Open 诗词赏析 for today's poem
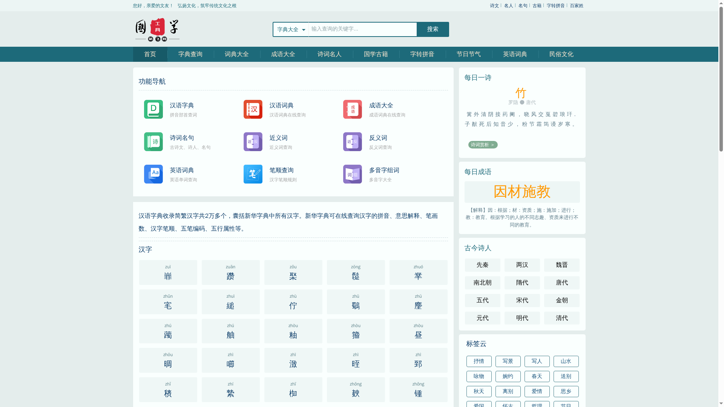The image size is (724, 407). 483,145
